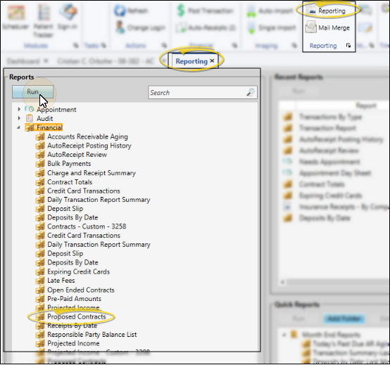Select AutoReceipt Review in the Reports tree

point(77,155)
